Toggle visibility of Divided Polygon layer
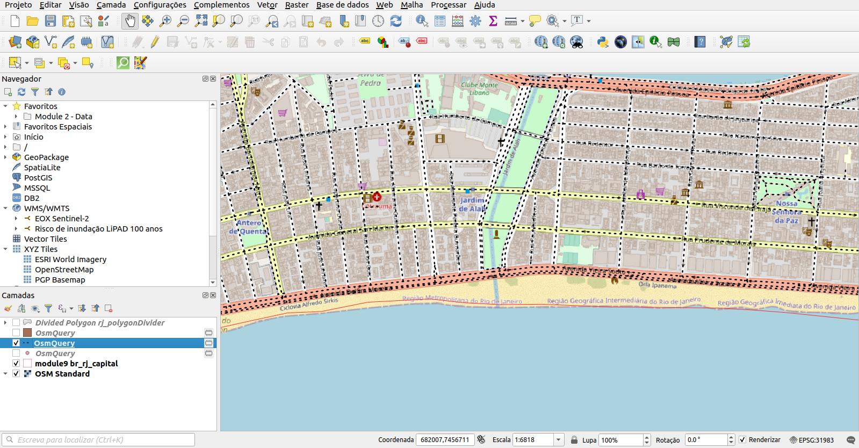 (16, 323)
